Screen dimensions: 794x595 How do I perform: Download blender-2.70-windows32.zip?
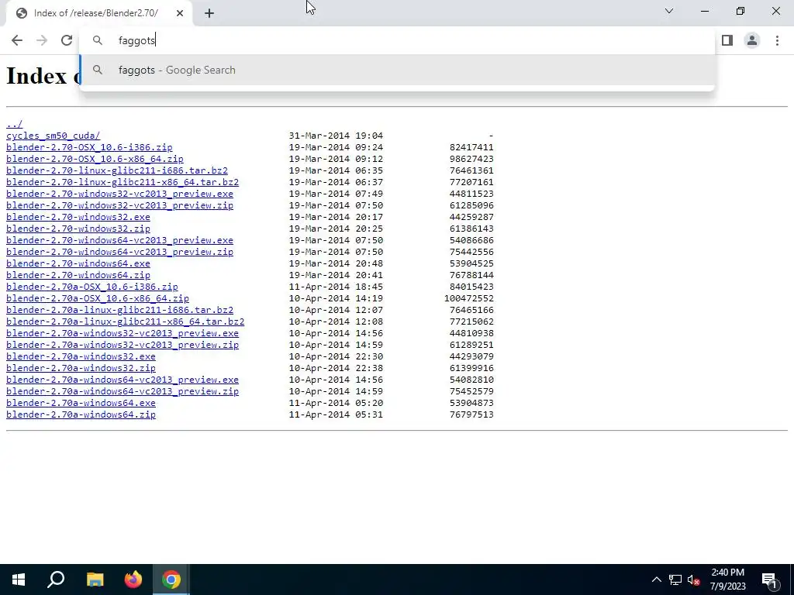pos(78,229)
